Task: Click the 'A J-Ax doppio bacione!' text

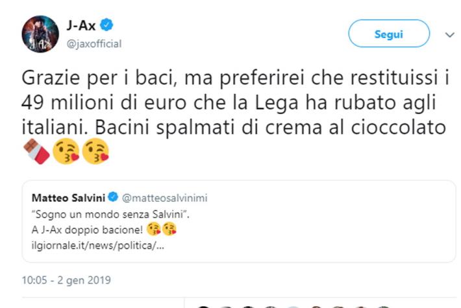Action: (85, 230)
